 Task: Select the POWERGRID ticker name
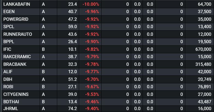point(16,19)
